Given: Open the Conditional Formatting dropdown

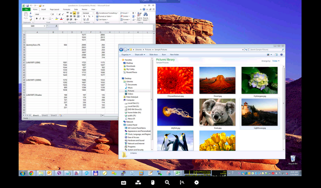Looking at the screenshot, I should (106, 13).
